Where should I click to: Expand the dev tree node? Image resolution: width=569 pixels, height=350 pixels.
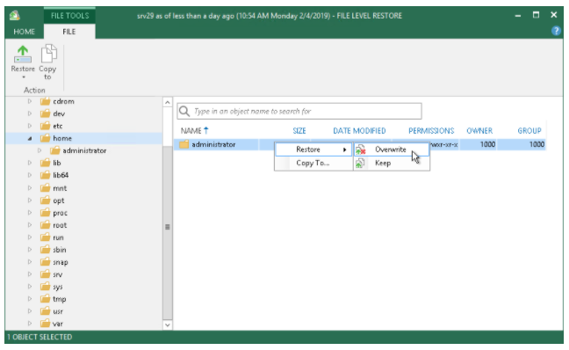click(30, 113)
